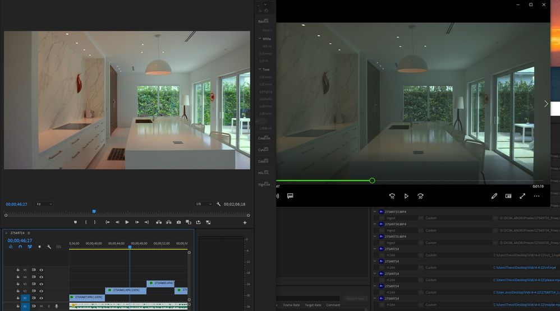This screenshot has height=311, width=560.
Task: Toggle Vignette checkbox in Lumetri
Action: (x=266, y=184)
